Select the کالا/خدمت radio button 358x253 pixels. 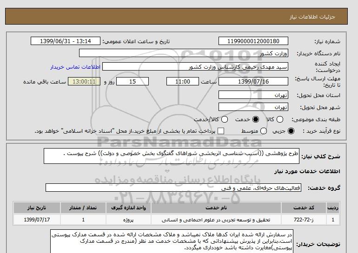click(x=225, y=119)
